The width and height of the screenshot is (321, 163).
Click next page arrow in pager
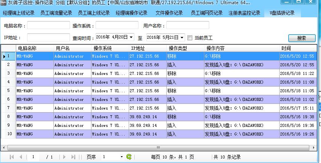64,157
